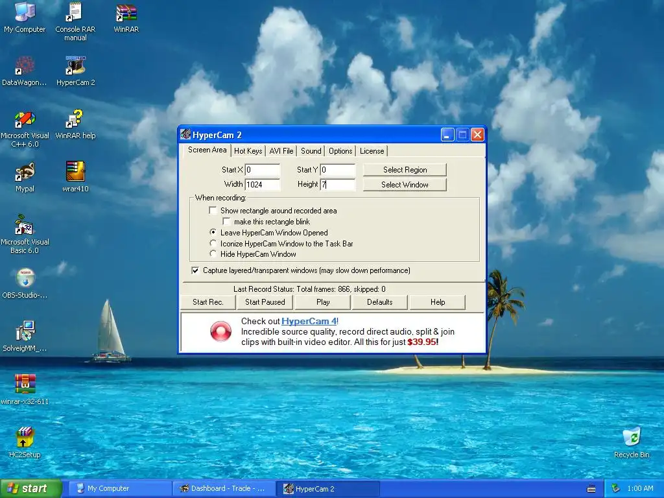This screenshot has width=664, height=498.
Task: Switch to the Hot Keys tab
Action: click(248, 150)
